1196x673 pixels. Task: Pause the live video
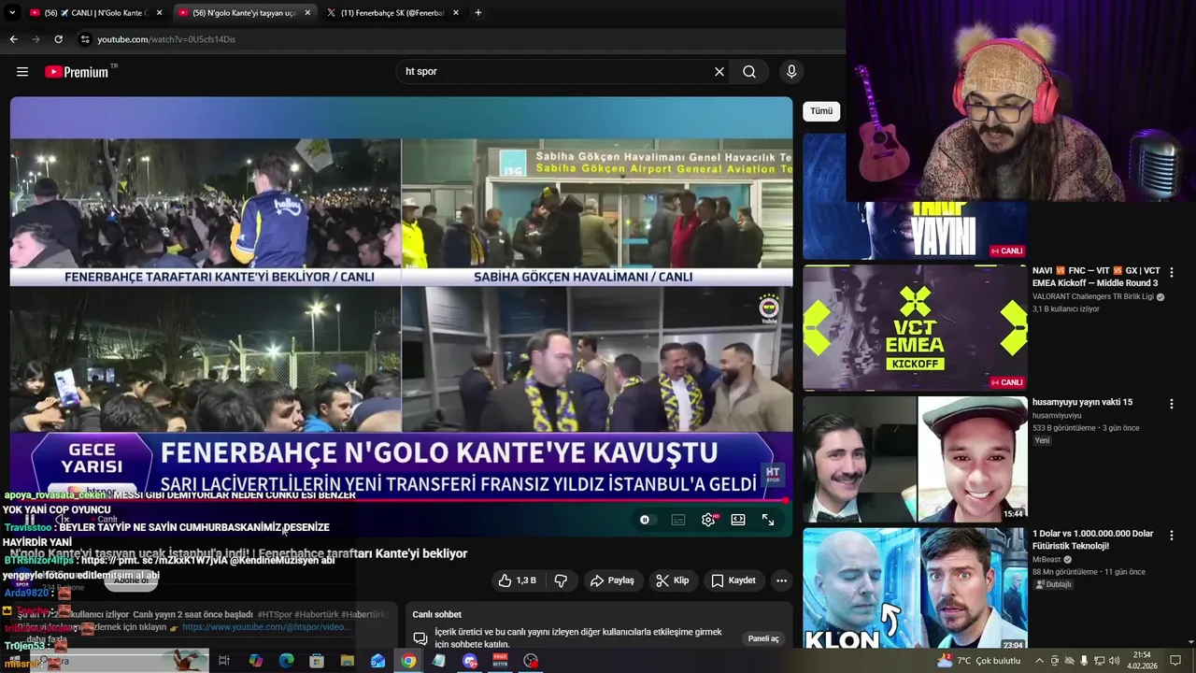point(30,520)
